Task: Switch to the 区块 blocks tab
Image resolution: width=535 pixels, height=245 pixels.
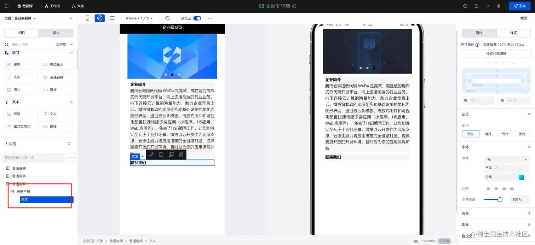Action: click(56, 33)
